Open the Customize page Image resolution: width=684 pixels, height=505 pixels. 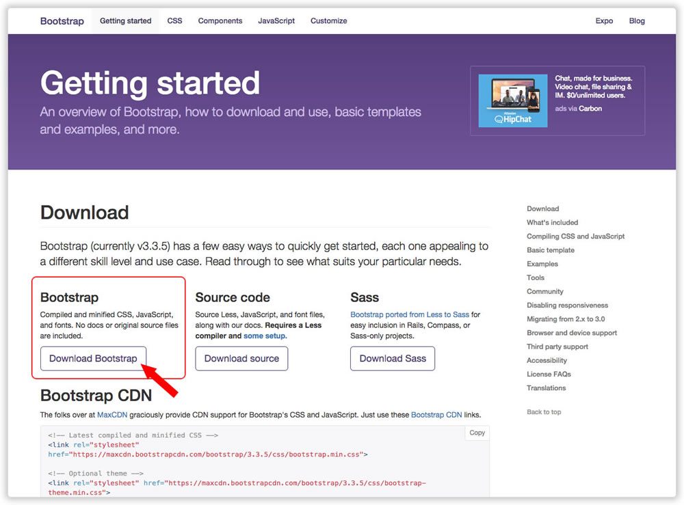[328, 21]
